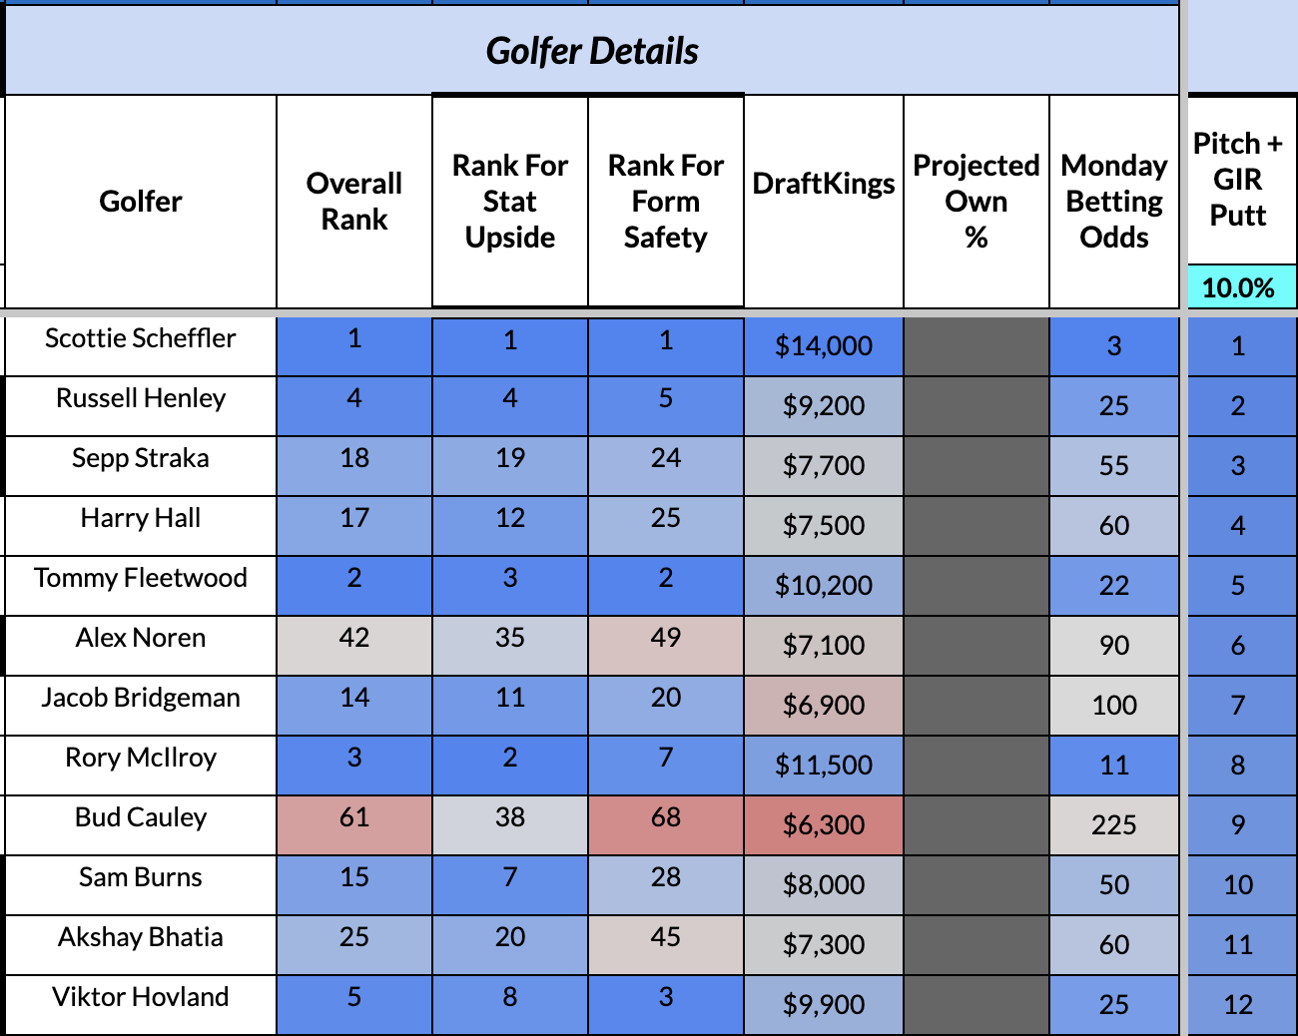This screenshot has width=1298, height=1036.
Task: Select the Rank For Stat Upside header
Action: pos(510,202)
